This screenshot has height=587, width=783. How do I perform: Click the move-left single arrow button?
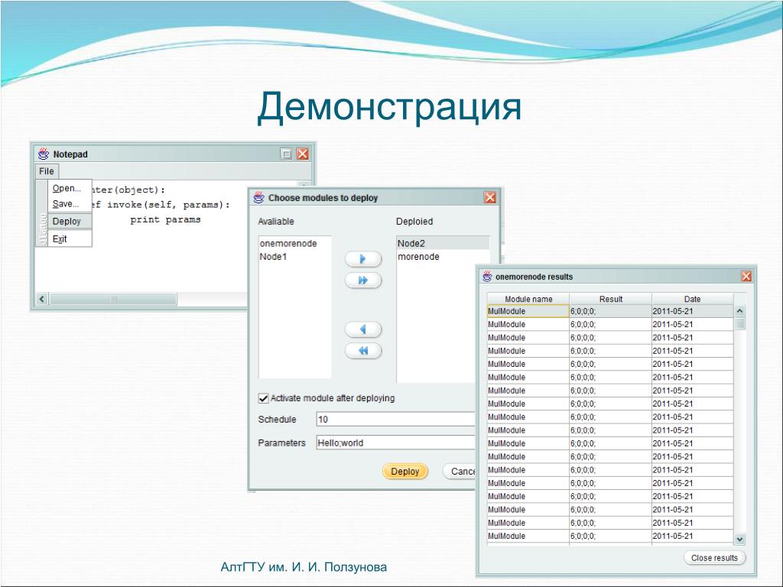click(x=363, y=329)
